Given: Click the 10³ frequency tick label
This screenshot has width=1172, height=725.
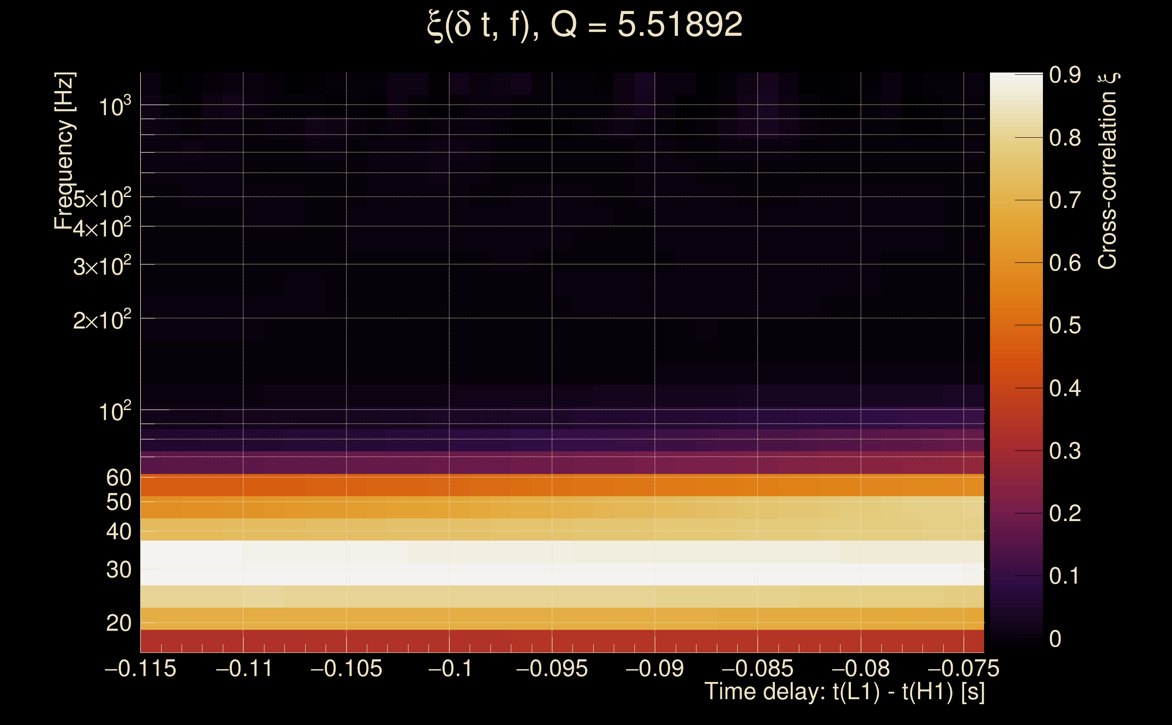Looking at the screenshot, I should (x=115, y=106).
